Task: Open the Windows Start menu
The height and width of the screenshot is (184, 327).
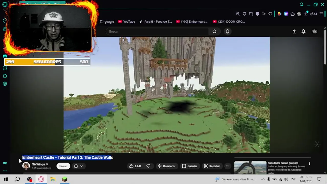Action: [6, 179]
